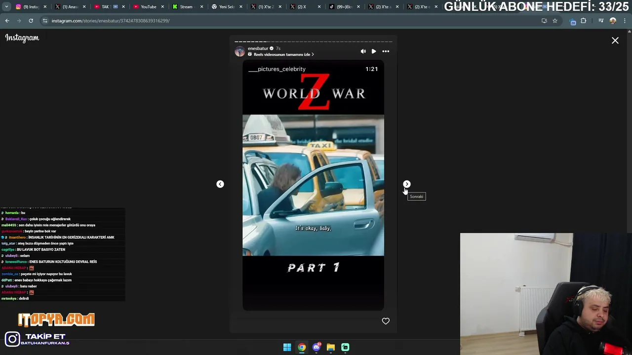Close the YouTube tab
The width and height of the screenshot is (632, 355).
point(162,7)
